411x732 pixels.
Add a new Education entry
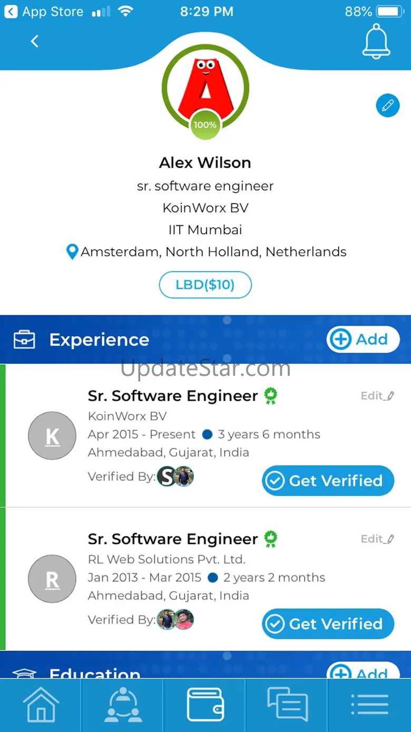363,670
